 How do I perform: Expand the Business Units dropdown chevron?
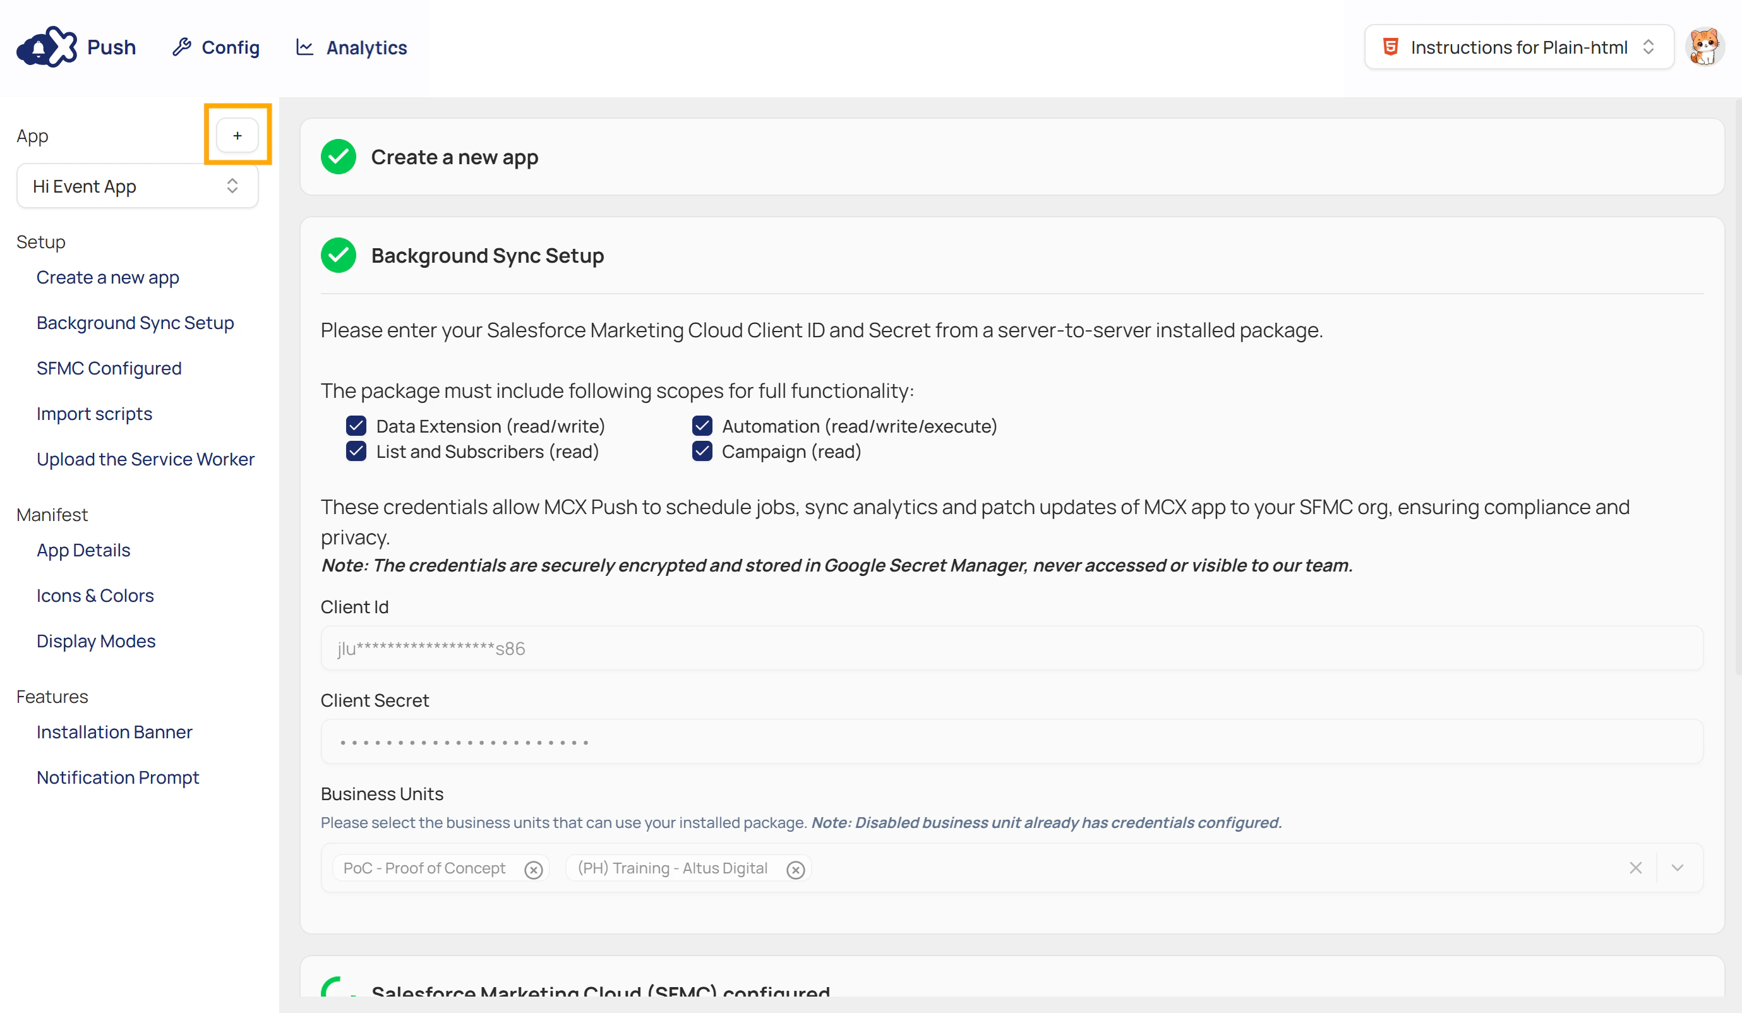(x=1678, y=868)
